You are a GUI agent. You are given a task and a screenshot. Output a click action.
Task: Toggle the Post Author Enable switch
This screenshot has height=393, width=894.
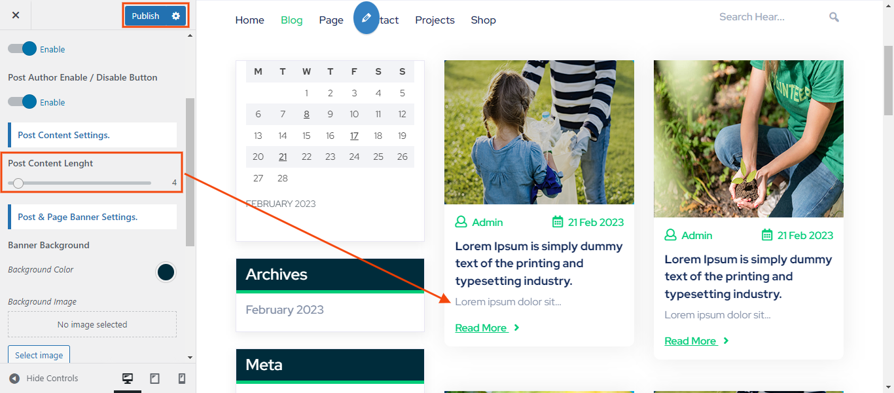(22, 102)
